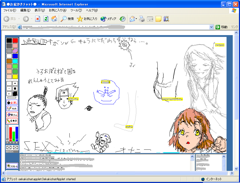Screen dimensions: 240x183
Task: Click horizontal scrollbar right arrow
Action: click(x=232, y=173)
